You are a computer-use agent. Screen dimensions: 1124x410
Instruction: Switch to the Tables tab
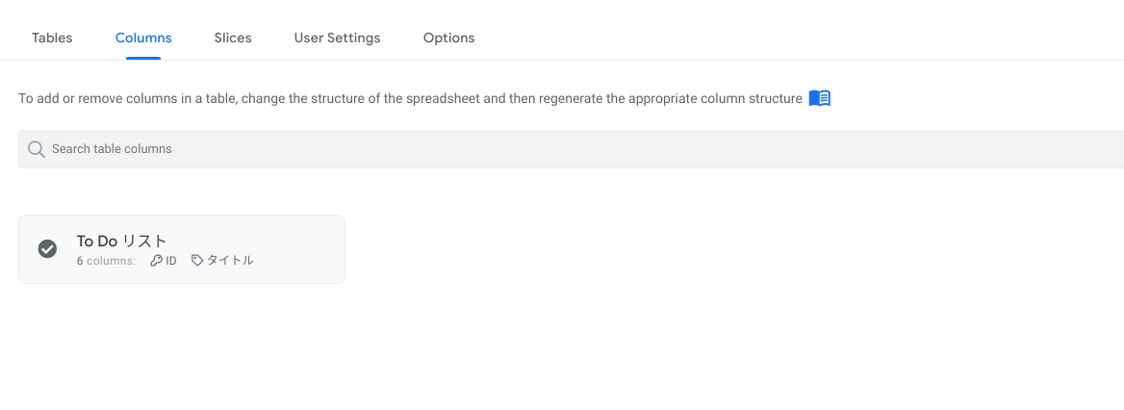coord(52,38)
